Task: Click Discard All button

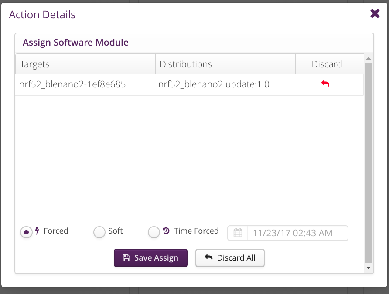Action: (230, 258)
